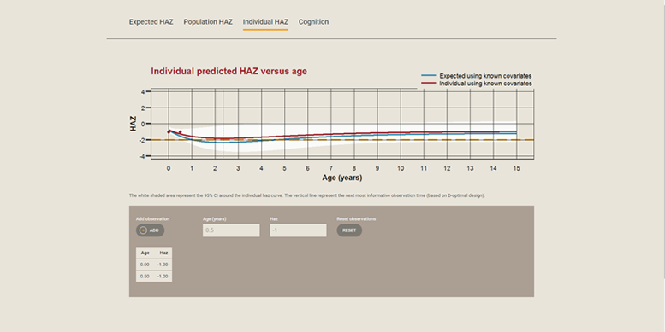Image resolution: width=665 pixels, height=332 pixels.
Task: Click 'Individual using known covariates' legend label
Action: [x=485, y=84]
